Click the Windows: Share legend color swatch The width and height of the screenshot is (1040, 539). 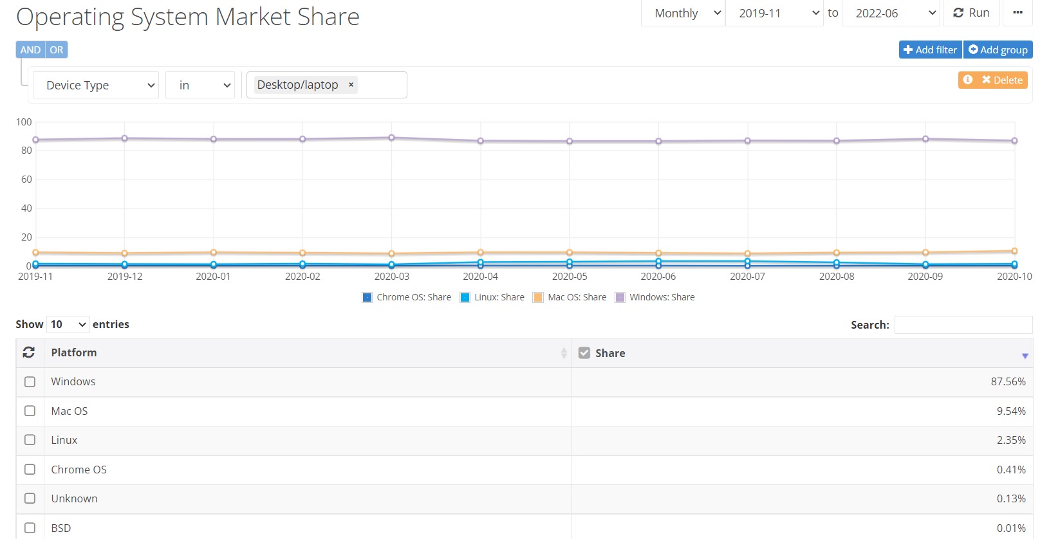point(620,297)
